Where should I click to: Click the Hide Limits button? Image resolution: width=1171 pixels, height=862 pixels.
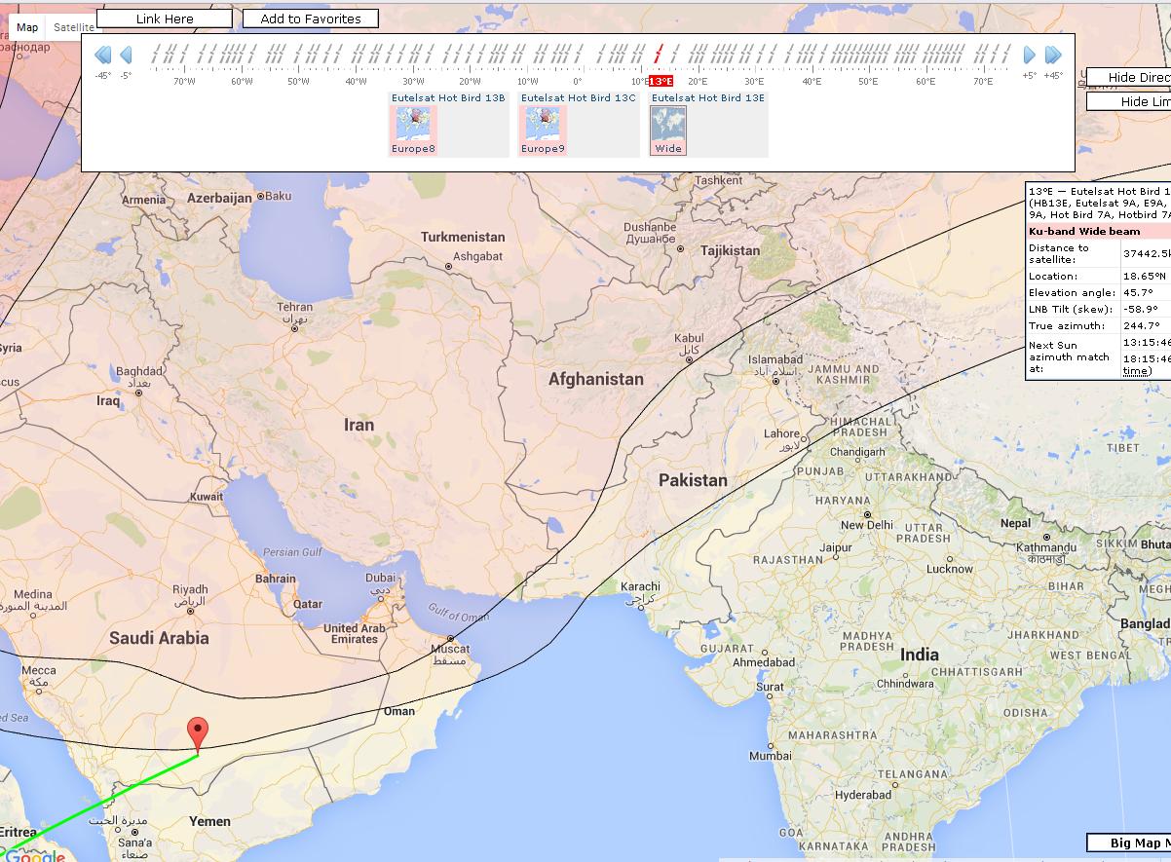coord(1129,101)
